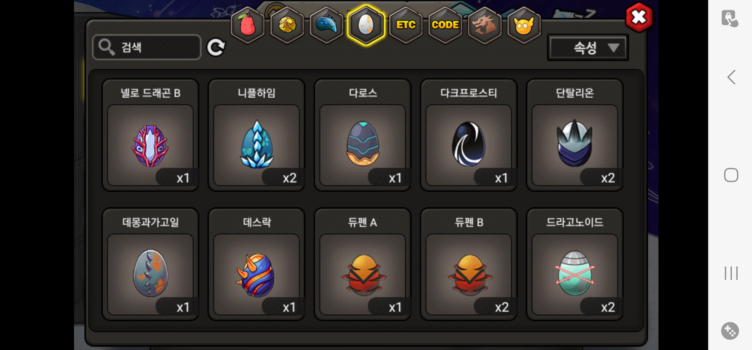
Task: Select the 드라고노이드 egg item
Action: [575, 264]
